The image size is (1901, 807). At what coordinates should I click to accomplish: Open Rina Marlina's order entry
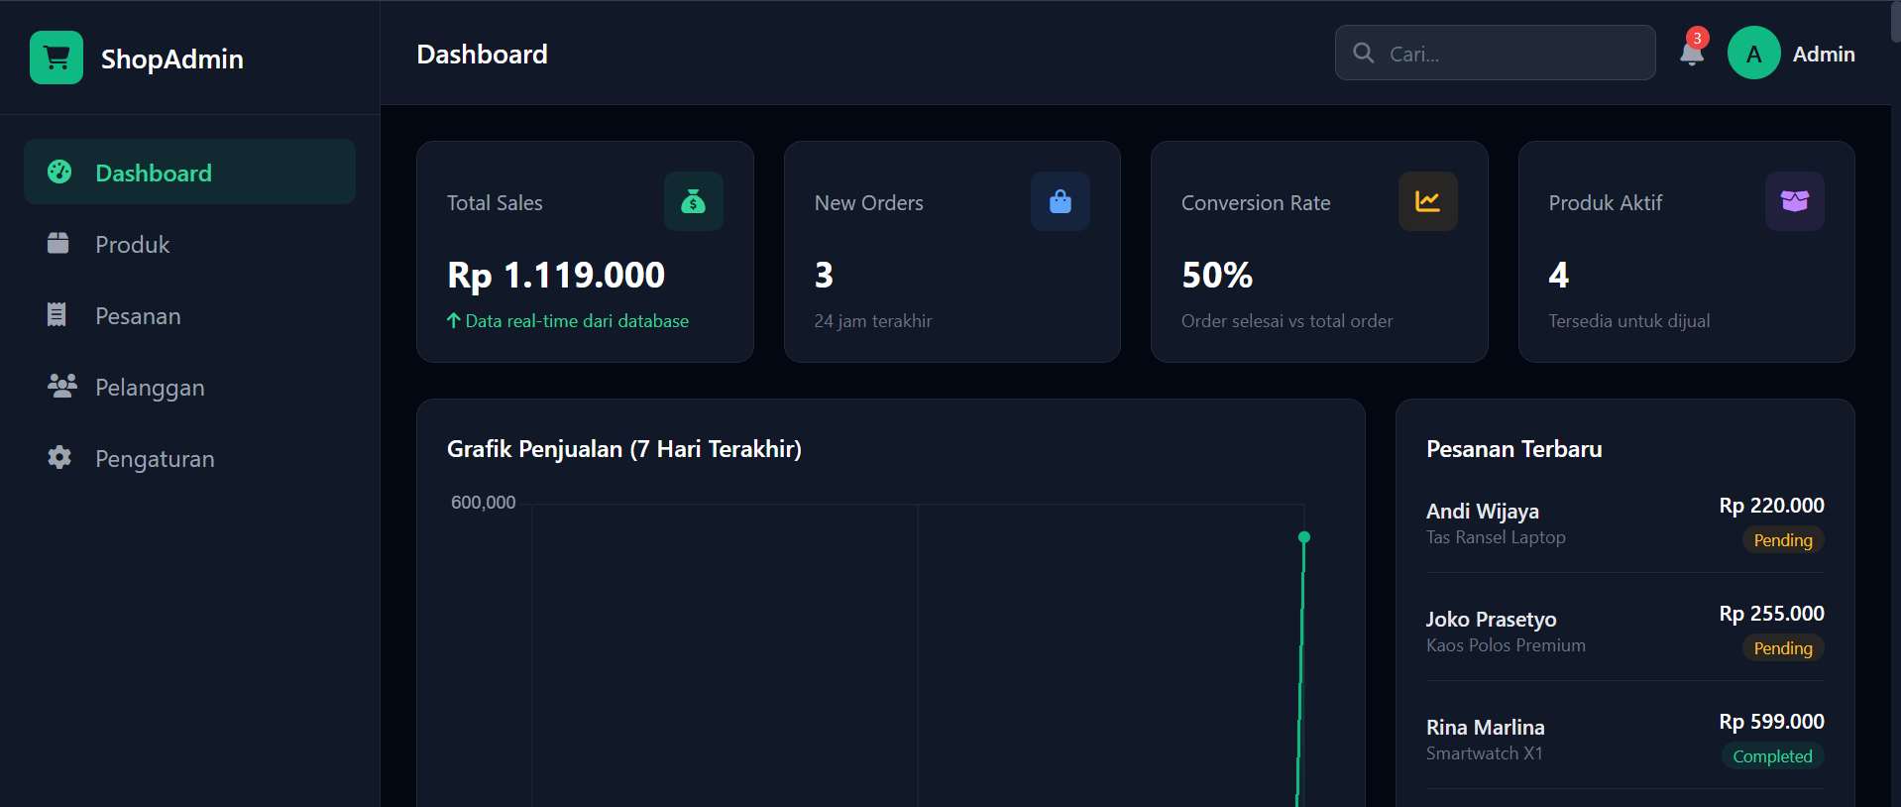pyautogui.click(x=1625, y=739)
